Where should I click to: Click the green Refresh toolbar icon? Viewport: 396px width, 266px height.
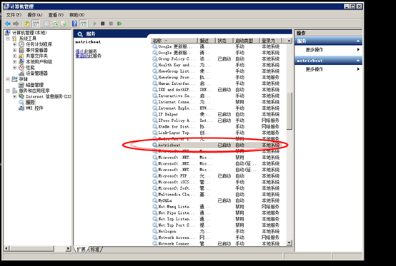pyautogui.click(x=55, y=24)
